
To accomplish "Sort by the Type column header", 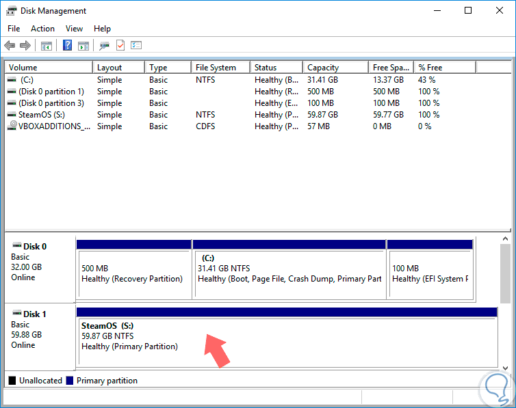I will (x=168, y=68).
